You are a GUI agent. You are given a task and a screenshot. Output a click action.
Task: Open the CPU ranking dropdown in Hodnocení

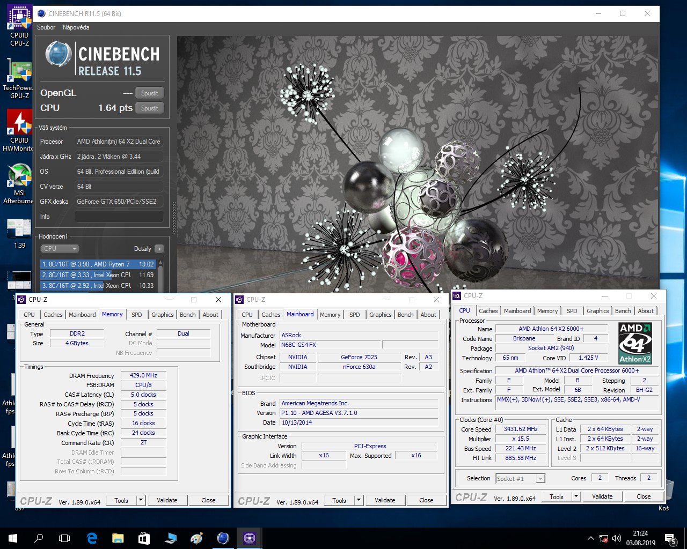point(60,249)
